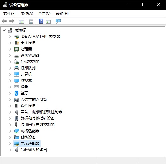Expand the 显示适配器 category
This screenshot has height=164, width=166.
pyautogui.click(x=10, y=144)
